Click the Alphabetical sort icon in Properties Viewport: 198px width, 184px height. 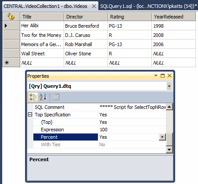pos(43,97)
